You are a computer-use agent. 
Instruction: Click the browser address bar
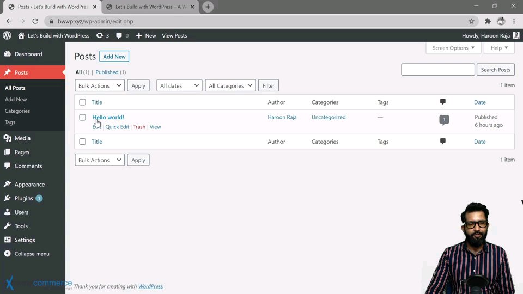click(260, 21)
